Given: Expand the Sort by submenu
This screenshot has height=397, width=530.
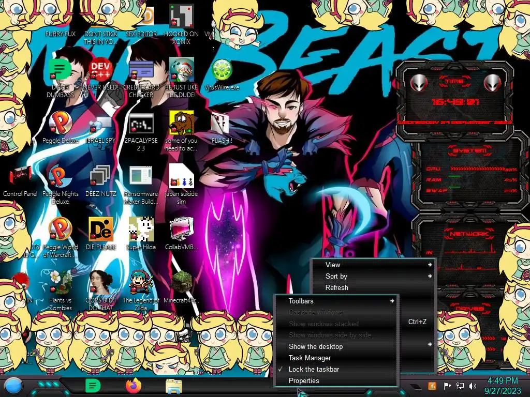Looking at the screenshot, I should 374,276.
